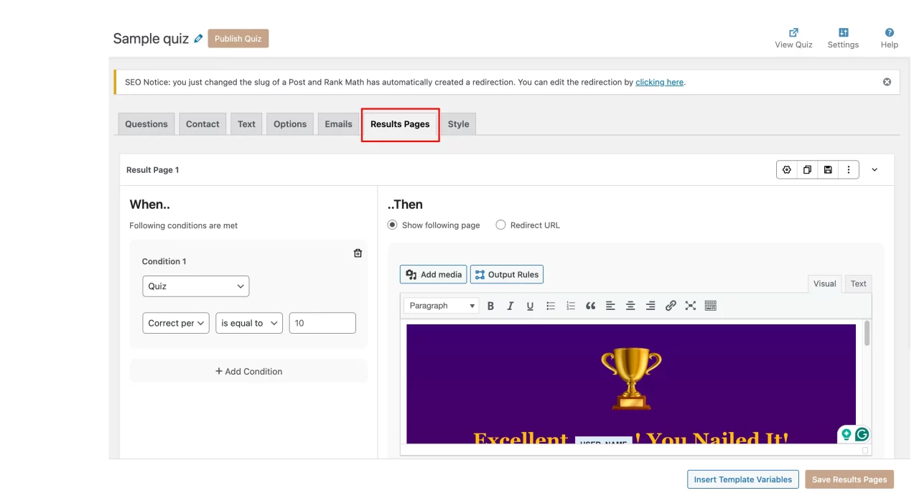This screenshot has width=919, height=498.
Task: Switch to the Questions tab
Action: click(x=146, y=124)
